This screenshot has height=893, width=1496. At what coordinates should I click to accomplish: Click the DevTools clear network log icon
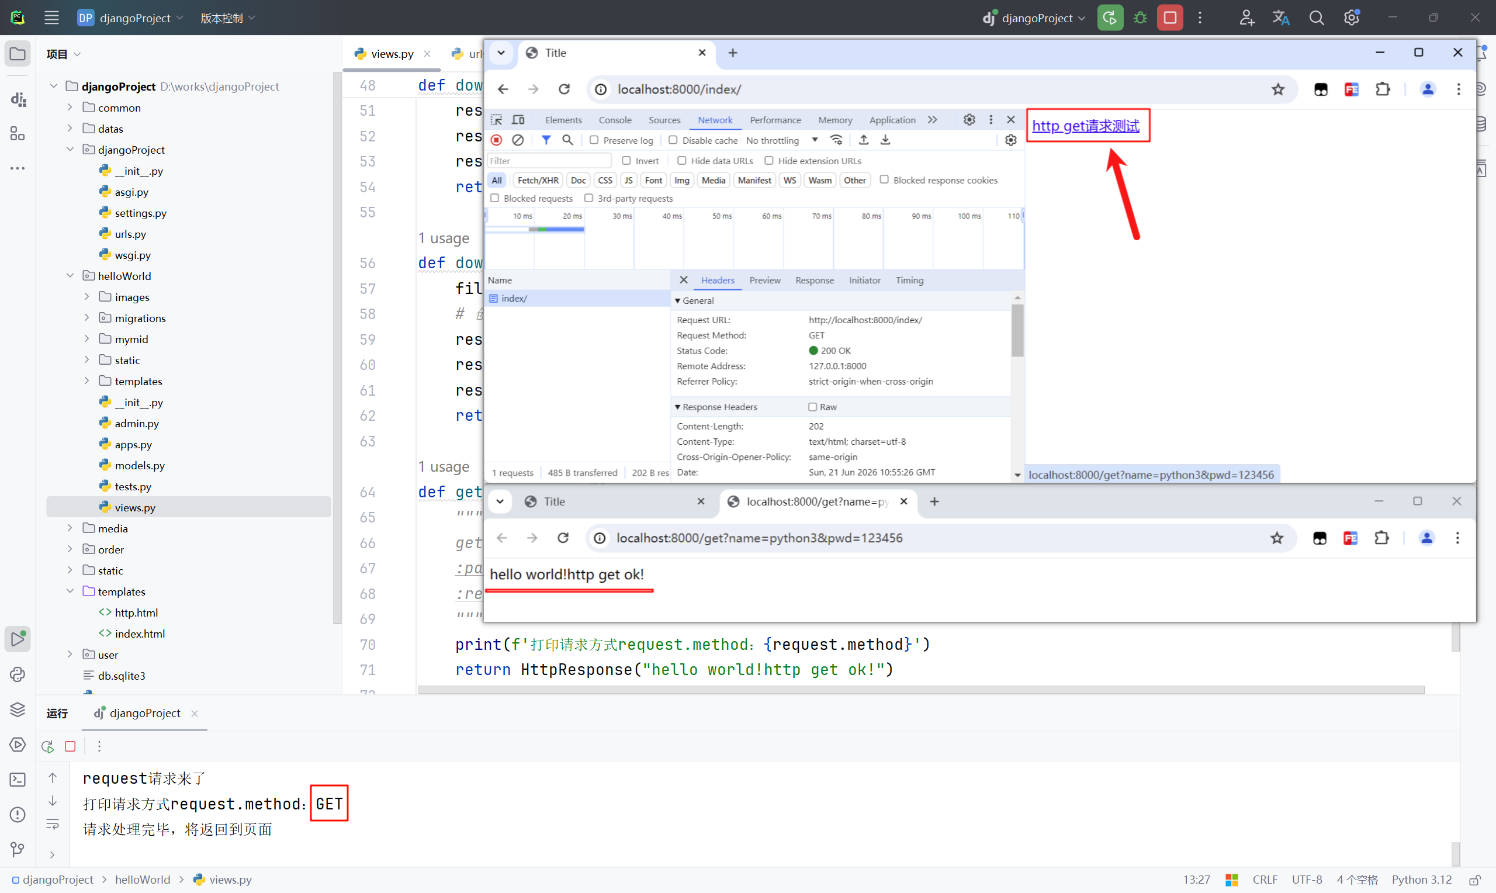(x=517, y=140)
